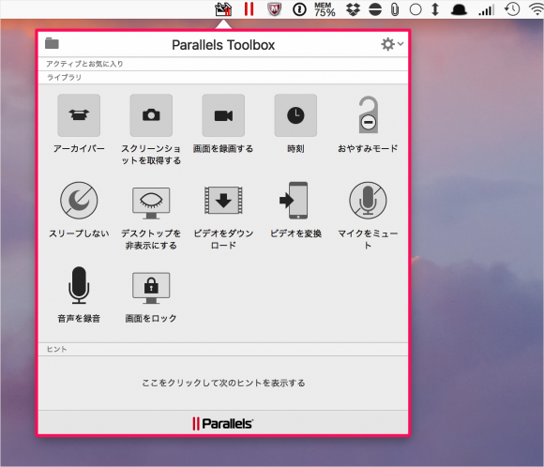The image size is (544, 467).
Task: Click the up-down arrow menu bar icon
Action: tap(435, 9)
